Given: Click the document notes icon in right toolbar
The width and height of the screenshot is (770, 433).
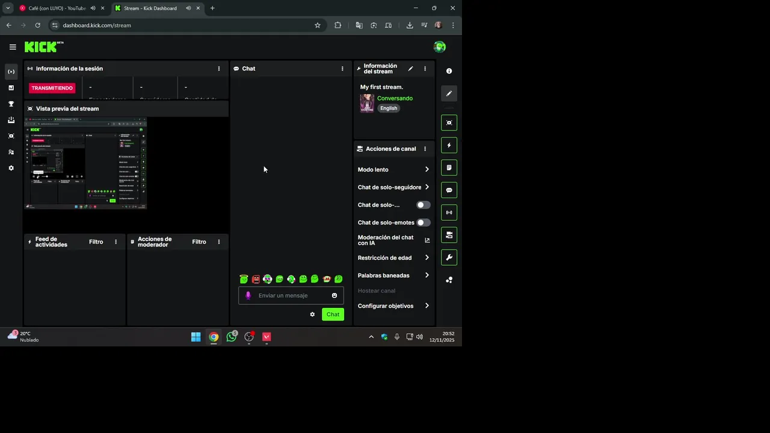Looking at the screenshot, I should tap(449, 168).
